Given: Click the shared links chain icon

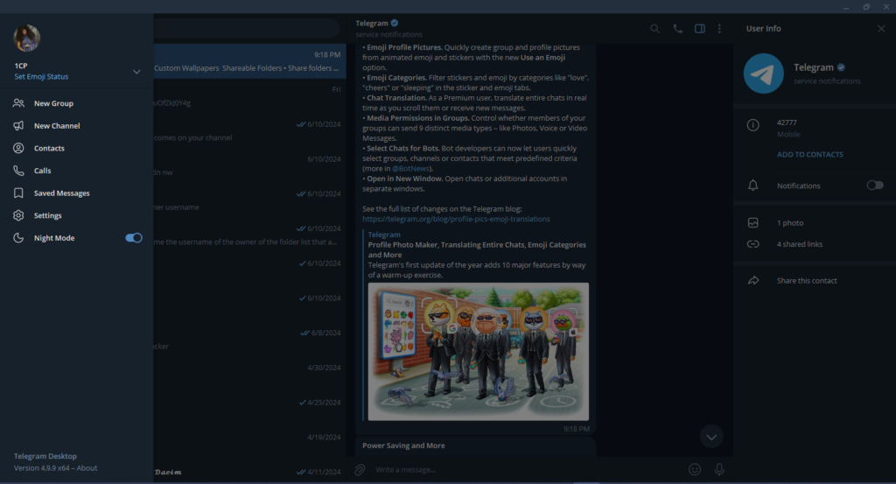Looking at the screenshot, I should point(753,244).
